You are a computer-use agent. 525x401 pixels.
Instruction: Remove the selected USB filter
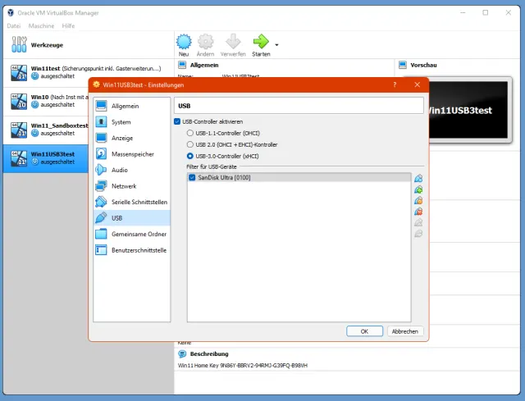pos(418,212)
